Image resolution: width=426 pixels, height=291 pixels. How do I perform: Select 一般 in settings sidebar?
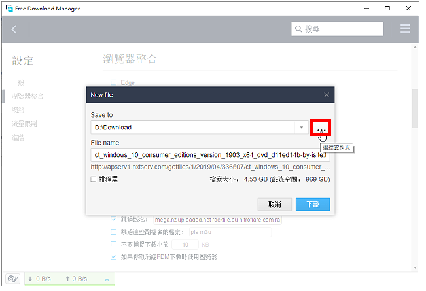(x=18, y=82)
